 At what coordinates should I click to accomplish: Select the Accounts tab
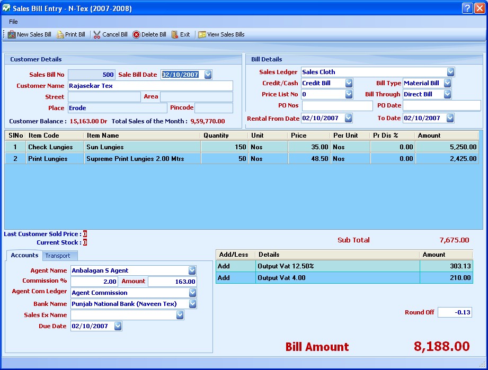tap(24, 255)
